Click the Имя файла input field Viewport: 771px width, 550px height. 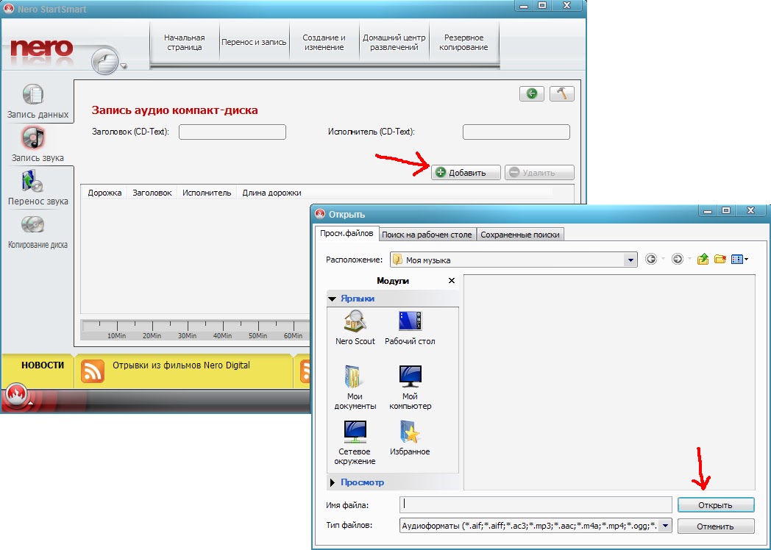[x=536, y=505]
